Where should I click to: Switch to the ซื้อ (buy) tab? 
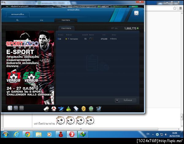pos(17,20)
